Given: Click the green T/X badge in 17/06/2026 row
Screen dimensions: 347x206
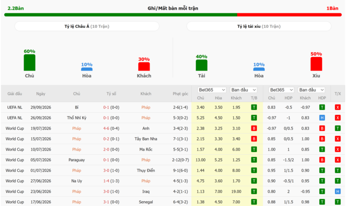Looking at the screenshot, I should pyautogui.click(x=337, y=202).
